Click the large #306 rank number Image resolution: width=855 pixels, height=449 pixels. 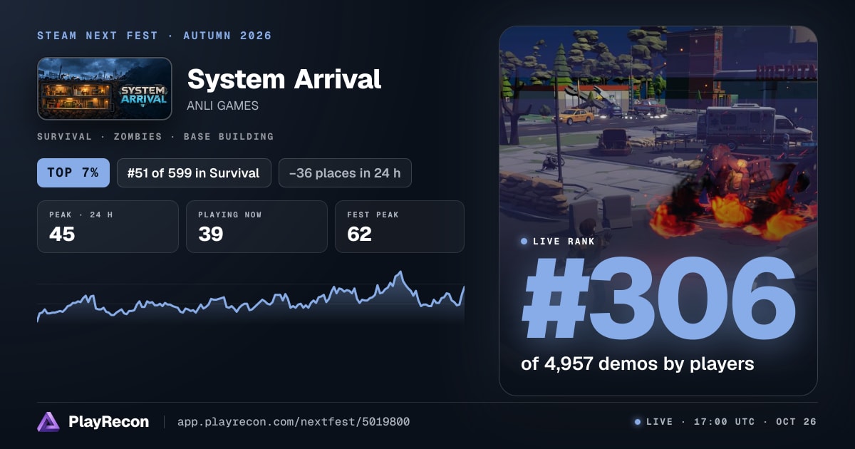tap(658, 299)
